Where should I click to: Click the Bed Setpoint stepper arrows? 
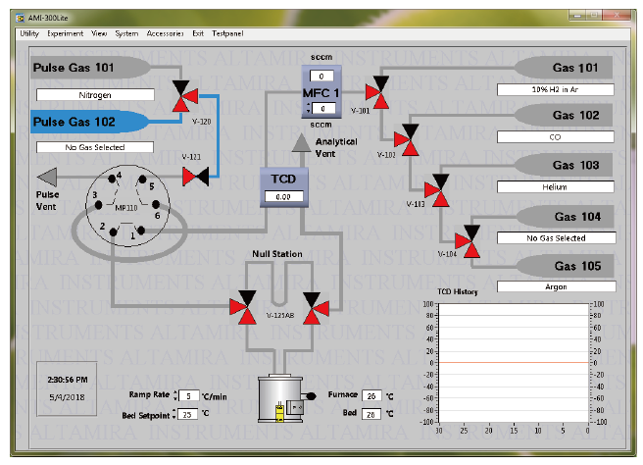coord(174,413)
